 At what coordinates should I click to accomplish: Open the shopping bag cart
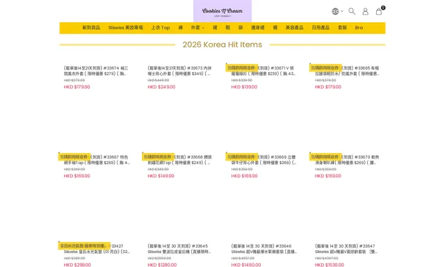[x=379, y=11]
